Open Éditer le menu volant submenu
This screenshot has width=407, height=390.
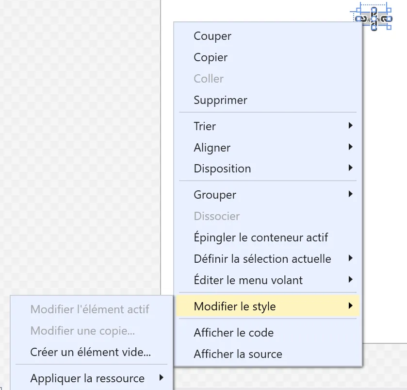point(248,280)
